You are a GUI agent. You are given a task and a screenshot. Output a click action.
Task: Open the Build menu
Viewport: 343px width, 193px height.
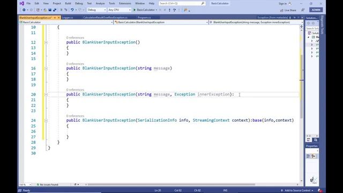coord(68,3)
